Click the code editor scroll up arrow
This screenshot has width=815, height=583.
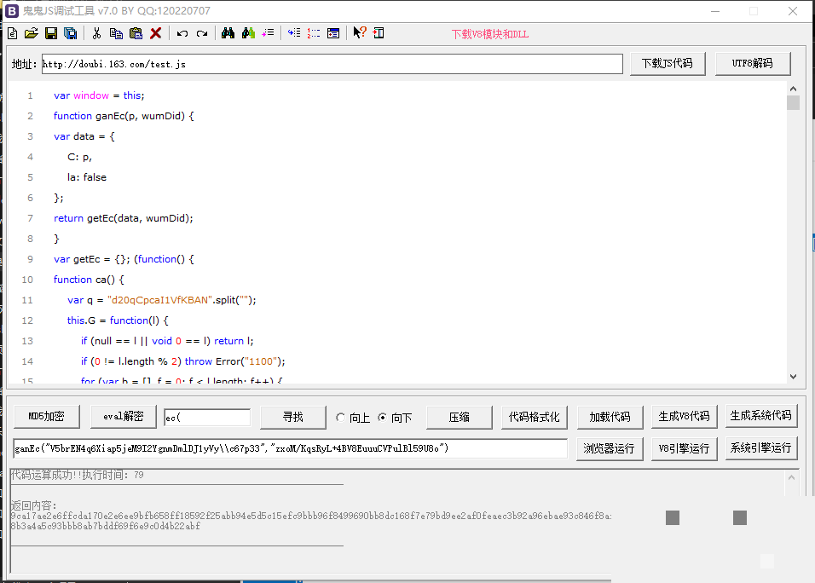pos(793,88)
